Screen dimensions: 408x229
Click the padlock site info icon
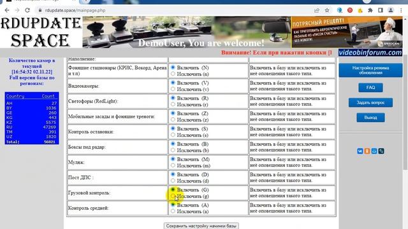click(40, 10)
